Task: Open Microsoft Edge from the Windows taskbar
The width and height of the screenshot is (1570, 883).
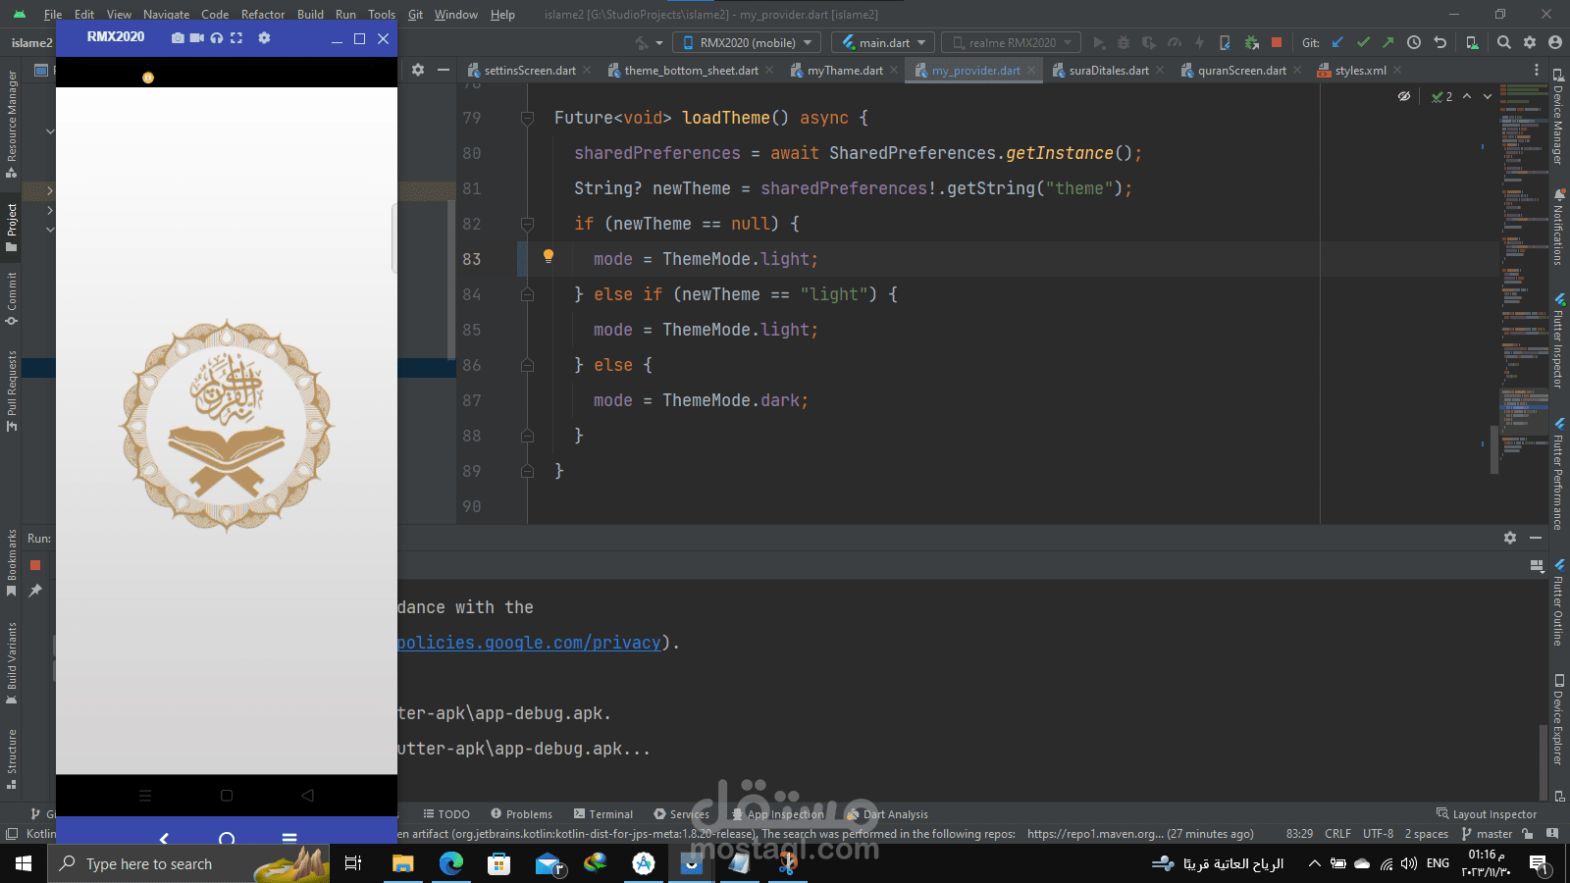Action: click(450, 863)
